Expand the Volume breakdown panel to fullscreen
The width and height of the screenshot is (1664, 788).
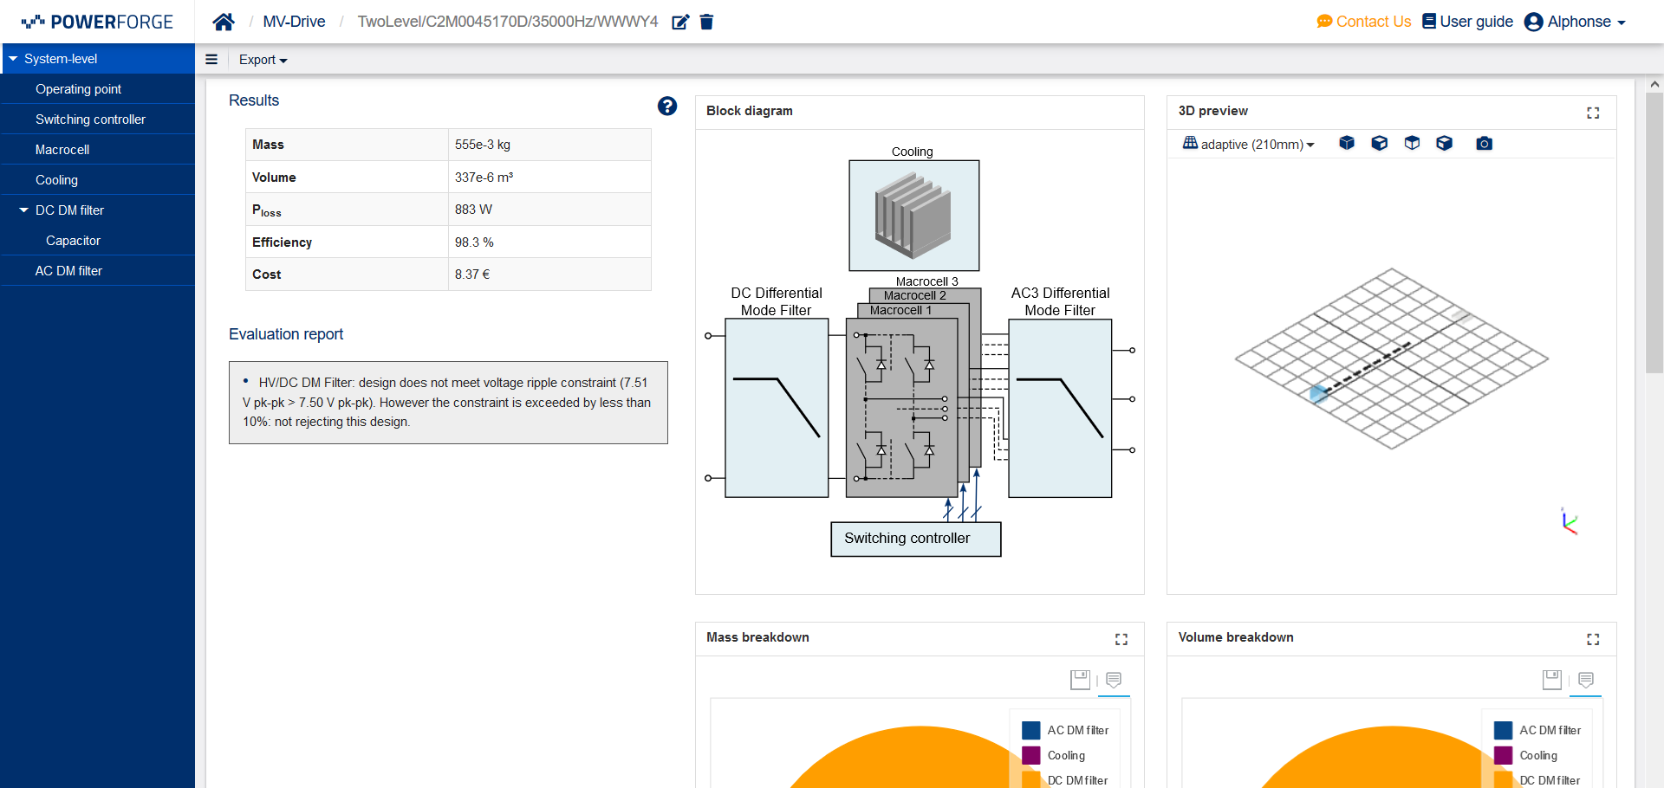(1592, 639)
